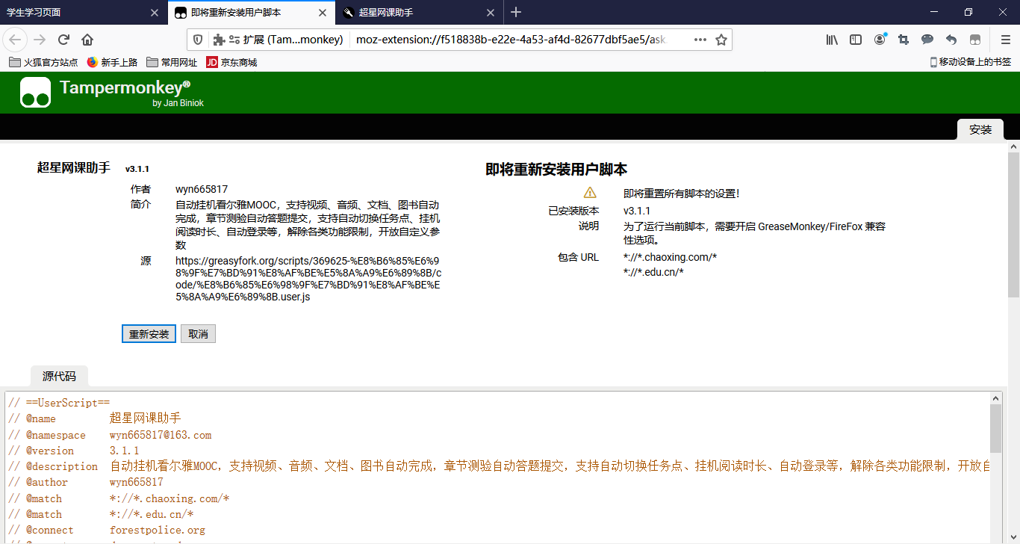Click the 重新安装 button
The height and width of the screenshot is (544, 1020).
coord(149,334)
